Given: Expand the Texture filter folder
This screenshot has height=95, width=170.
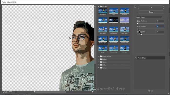Looking at the screenshot, I should click(x=98, y=68).
